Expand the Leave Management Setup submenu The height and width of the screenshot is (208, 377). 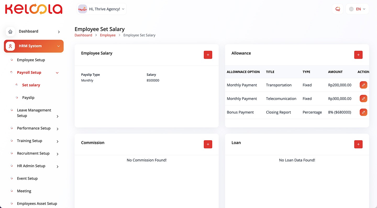coord(58,116)
